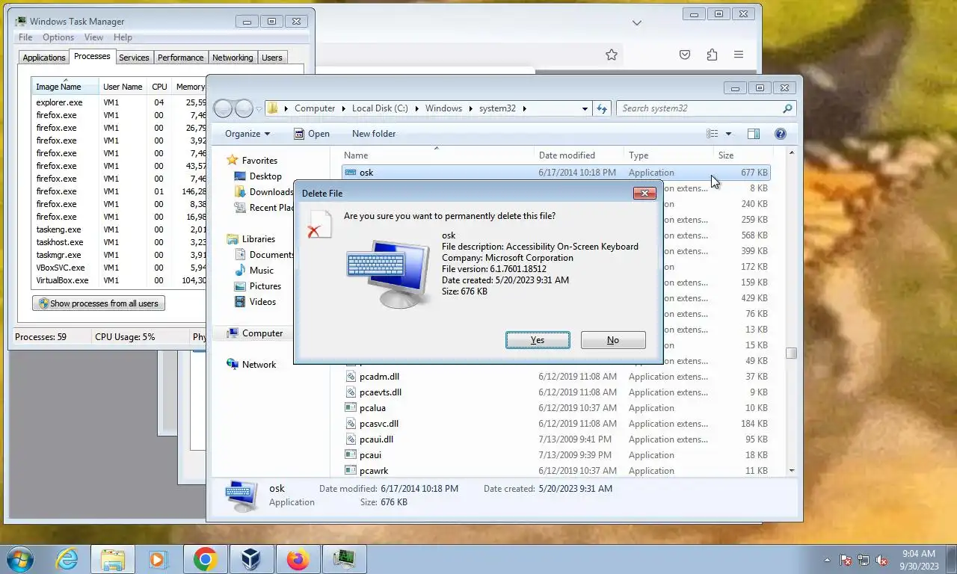Image resolution: width=957 pixels, height=574 pixels.
Task: Click the Windows breadcrumb in address bar
Action: (x=443, y=108)
